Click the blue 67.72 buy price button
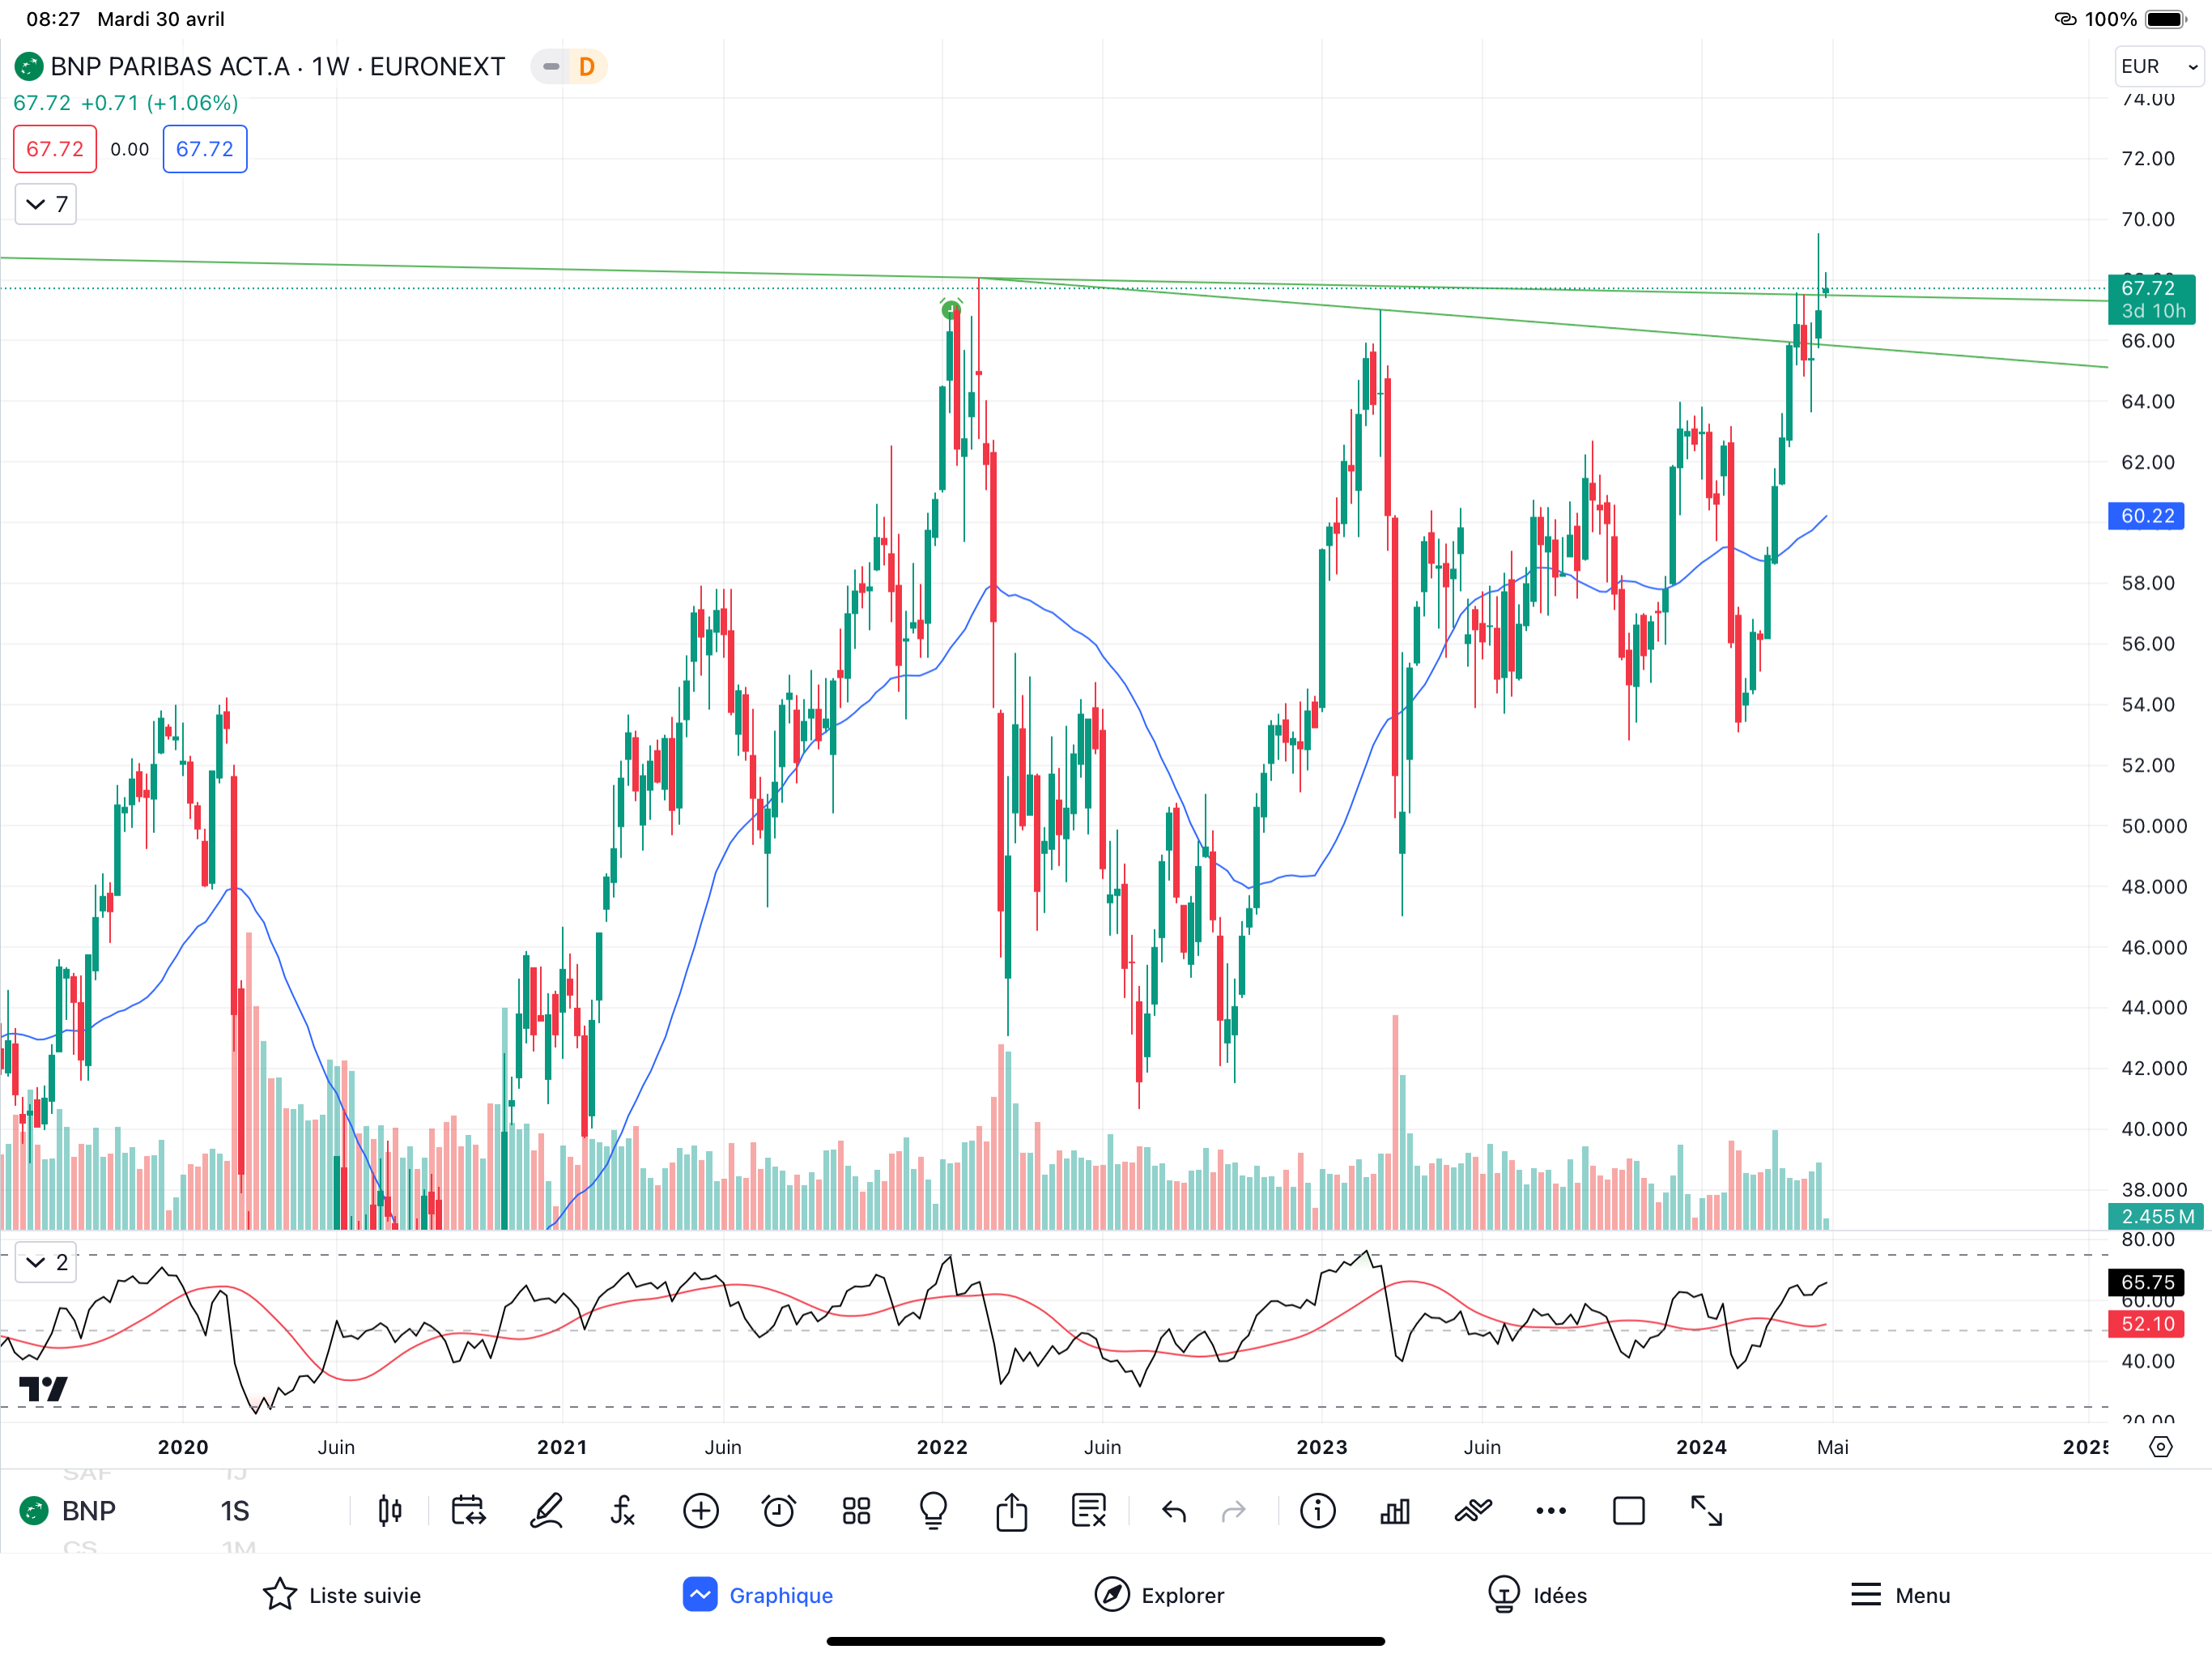Image resolution: width=2212 pixels, height=1658 pixels. [x=205, y=149]
